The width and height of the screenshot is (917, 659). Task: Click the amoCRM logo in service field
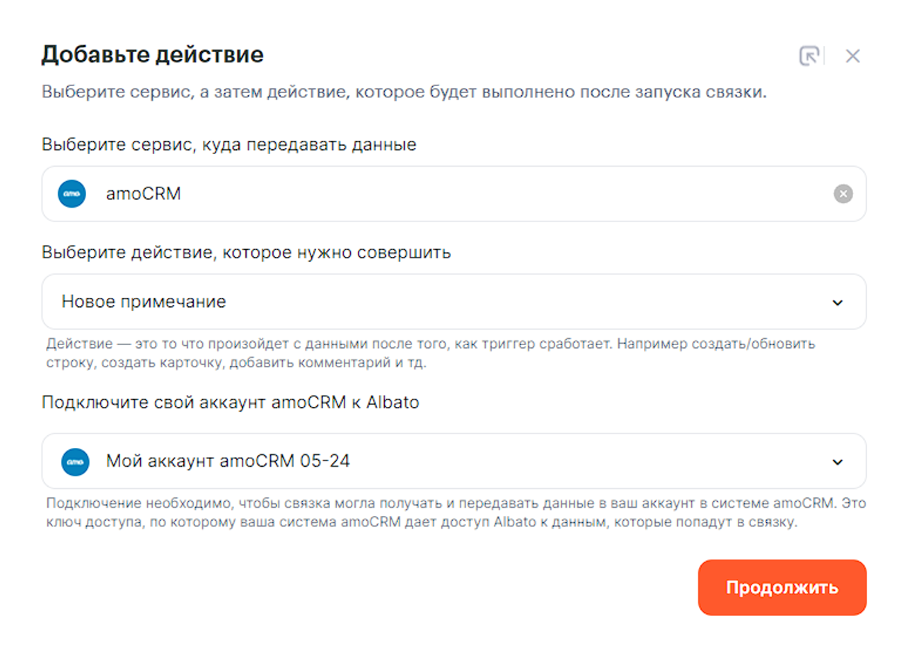coord(72,194)
